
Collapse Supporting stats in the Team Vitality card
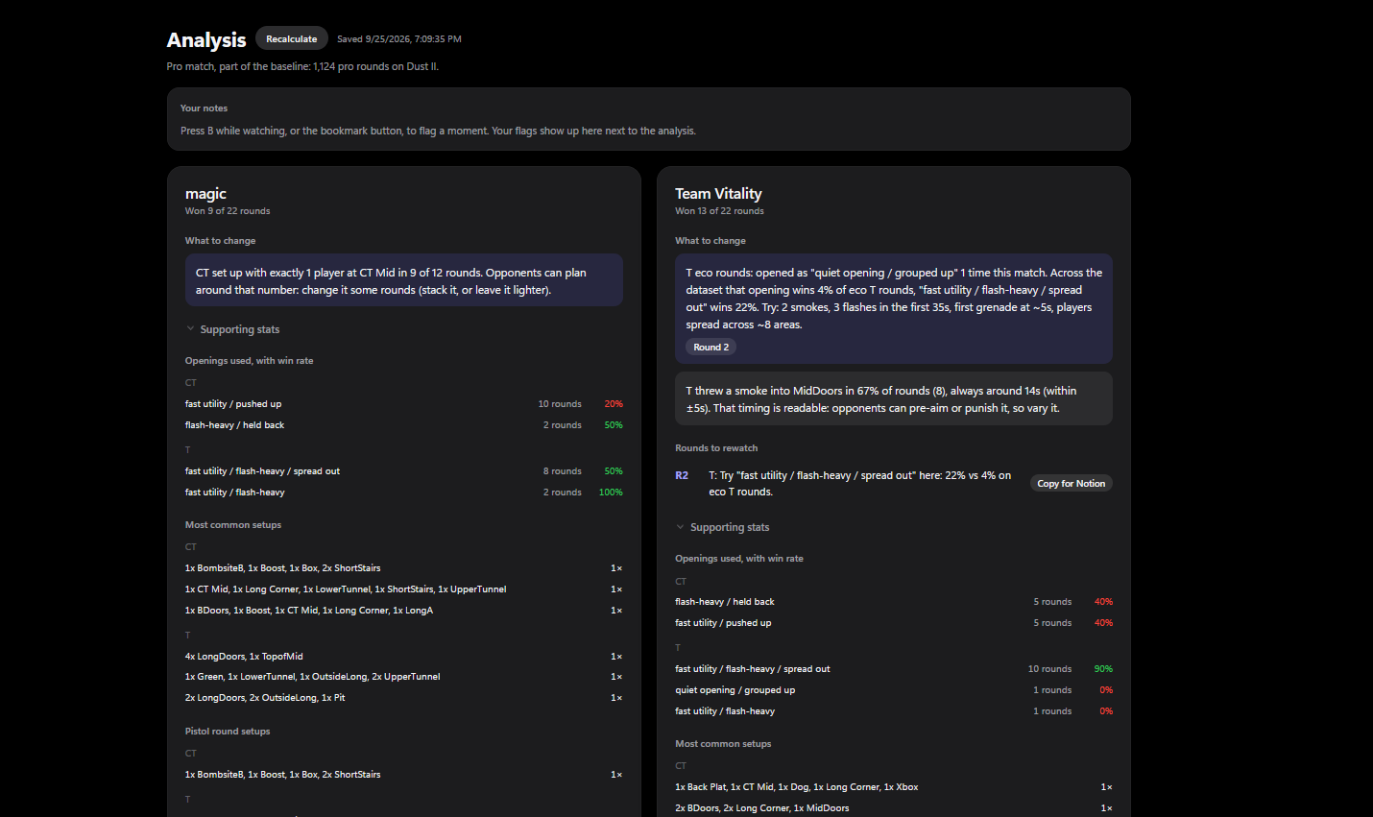tap(722, 527)
